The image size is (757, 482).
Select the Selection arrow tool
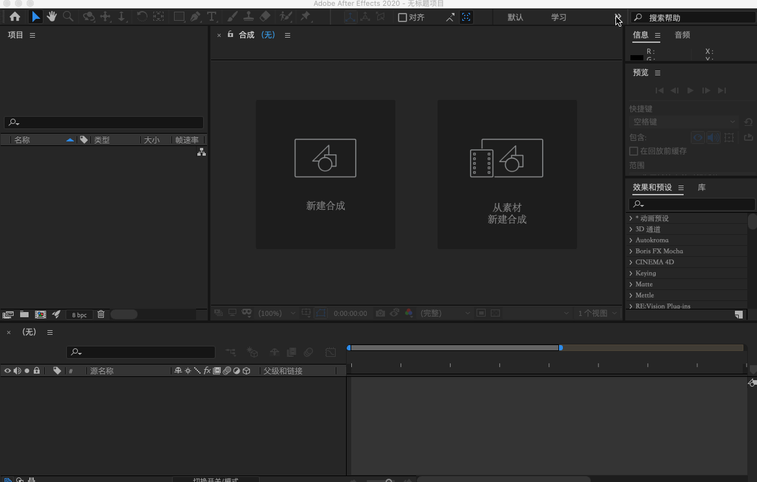[x=35, y=17]
